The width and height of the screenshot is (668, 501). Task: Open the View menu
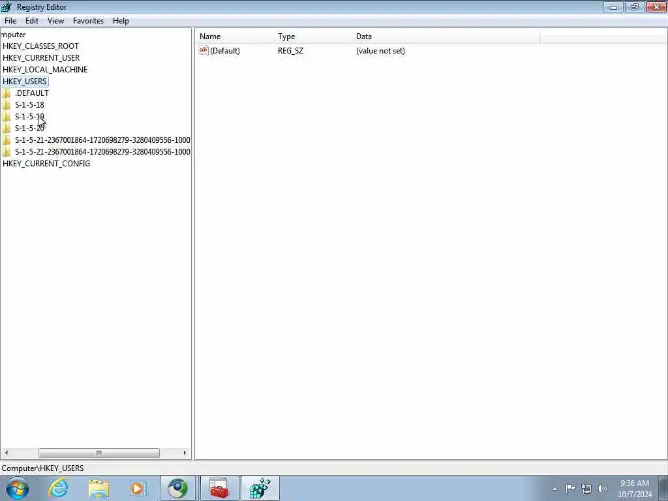(55, 21)
